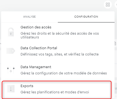This screenshot has height=99, width=117.
Task: Click 'Définissez vos tags, sites' description
Action: [x=60, y=54]
